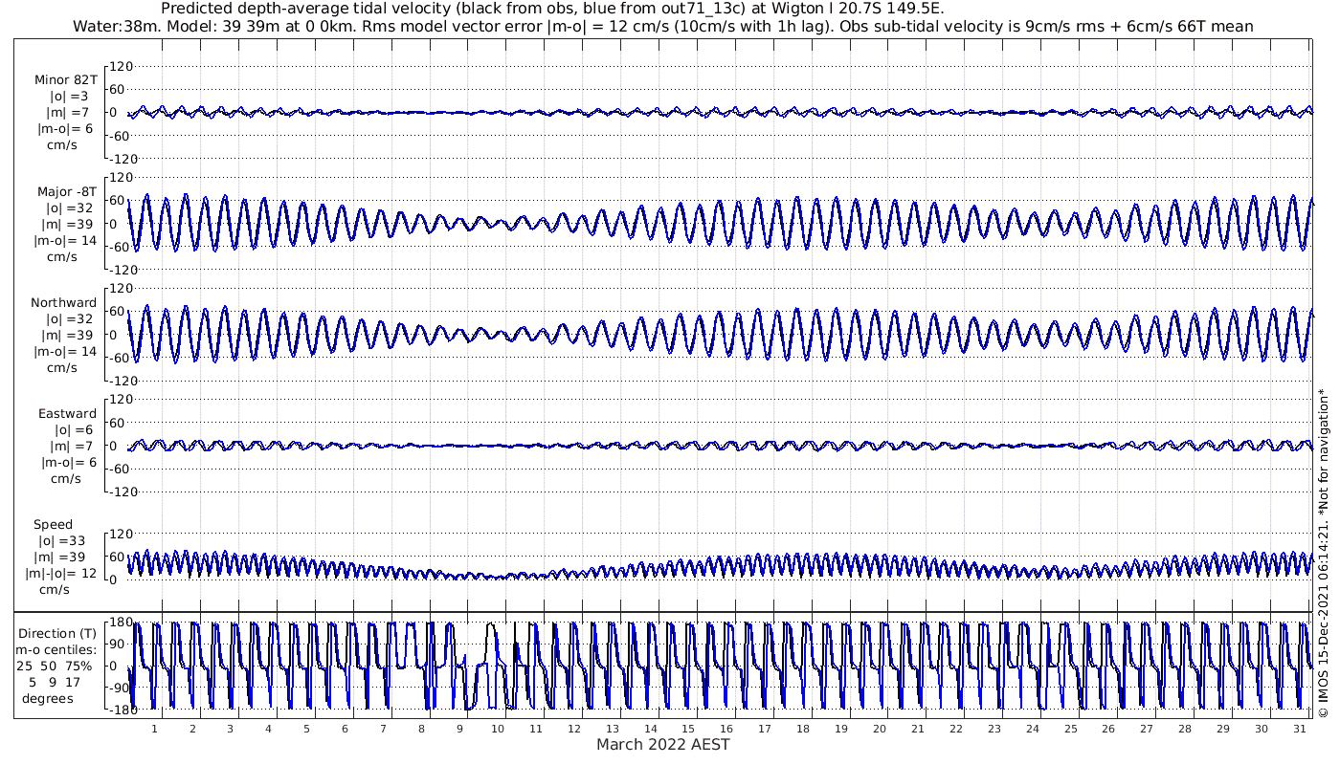Image resolution: width=1340 pixels, height=765 pixels.
Task: Click '|m| =7' in the Eastward panel
Action: (x=71, y=446)
